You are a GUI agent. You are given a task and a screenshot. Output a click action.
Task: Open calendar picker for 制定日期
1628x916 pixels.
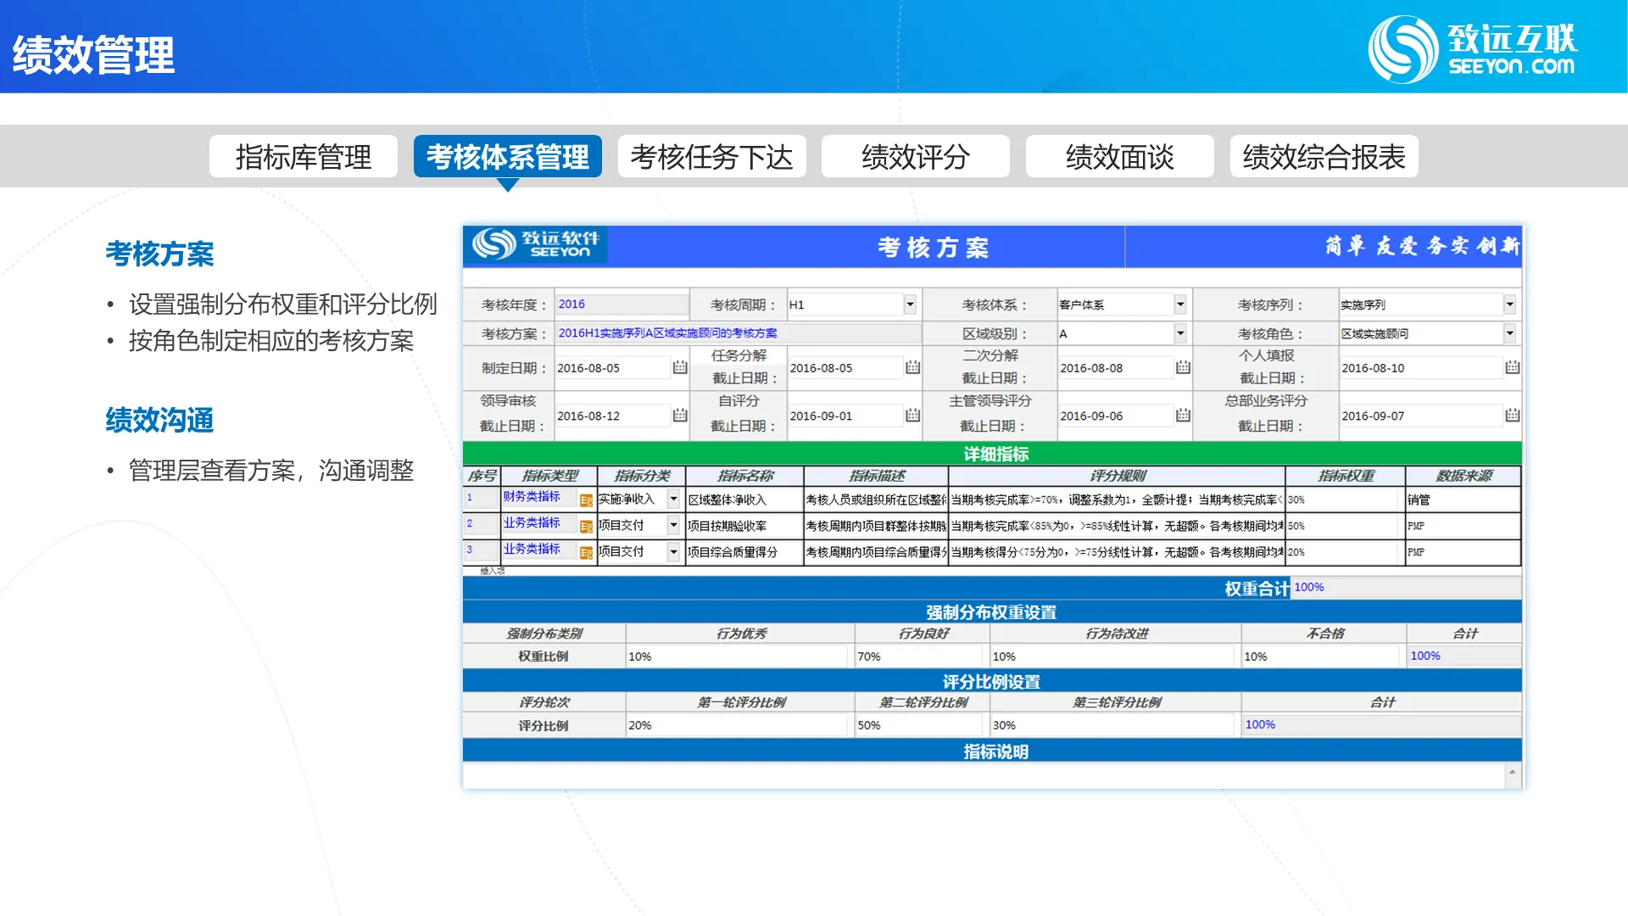680,367
